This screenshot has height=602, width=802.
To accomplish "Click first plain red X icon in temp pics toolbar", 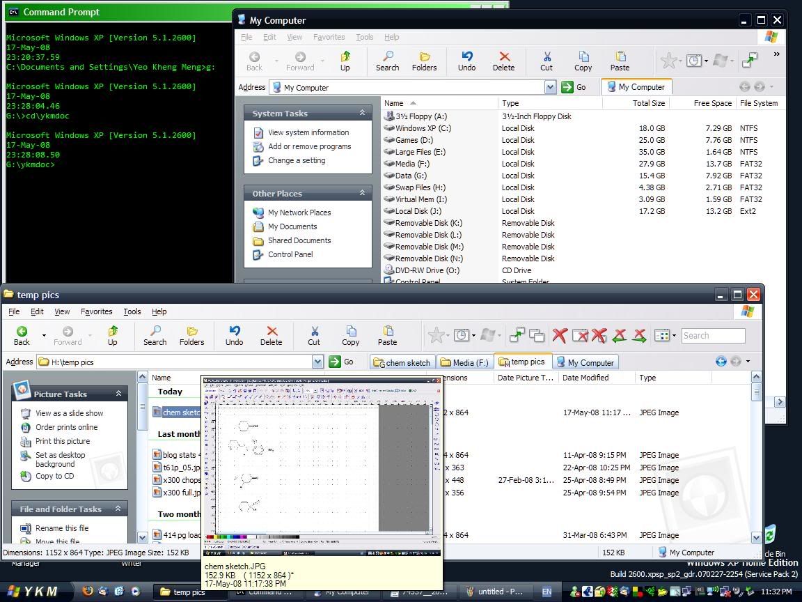I will [560, 335].
